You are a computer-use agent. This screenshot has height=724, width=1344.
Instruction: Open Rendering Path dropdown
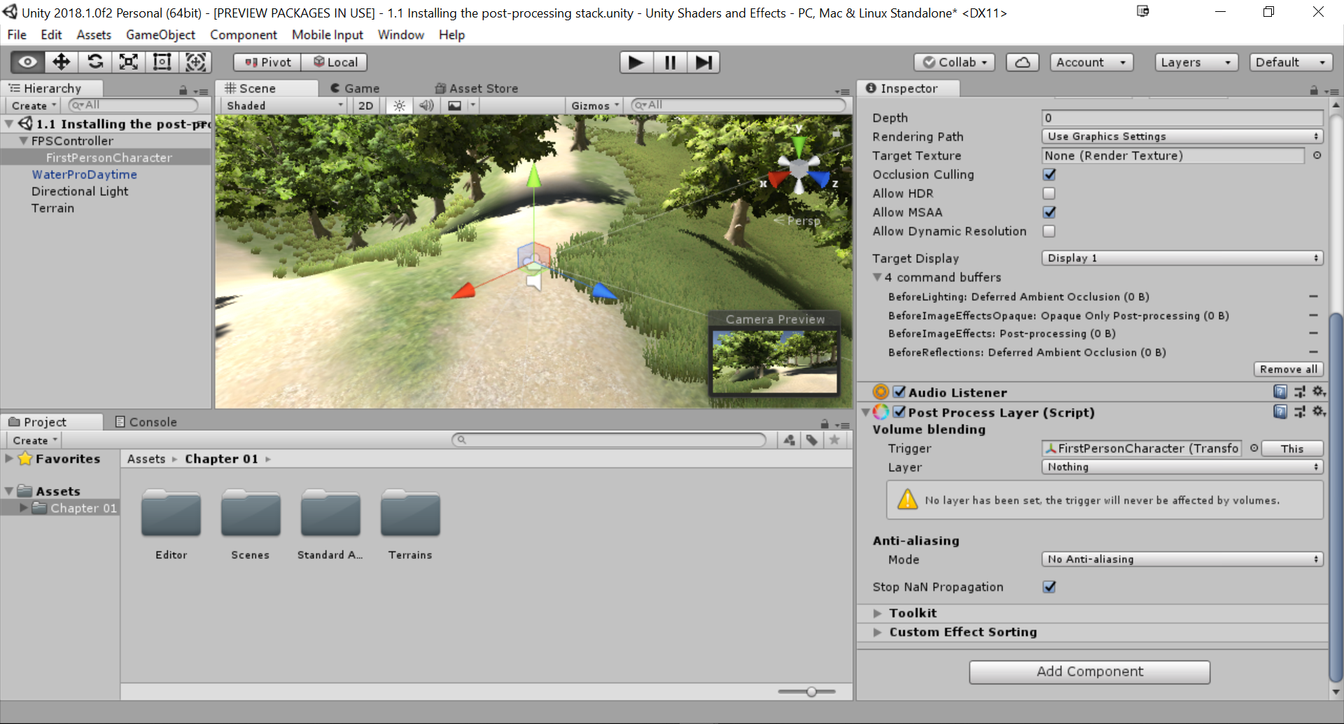(1182, 136)
